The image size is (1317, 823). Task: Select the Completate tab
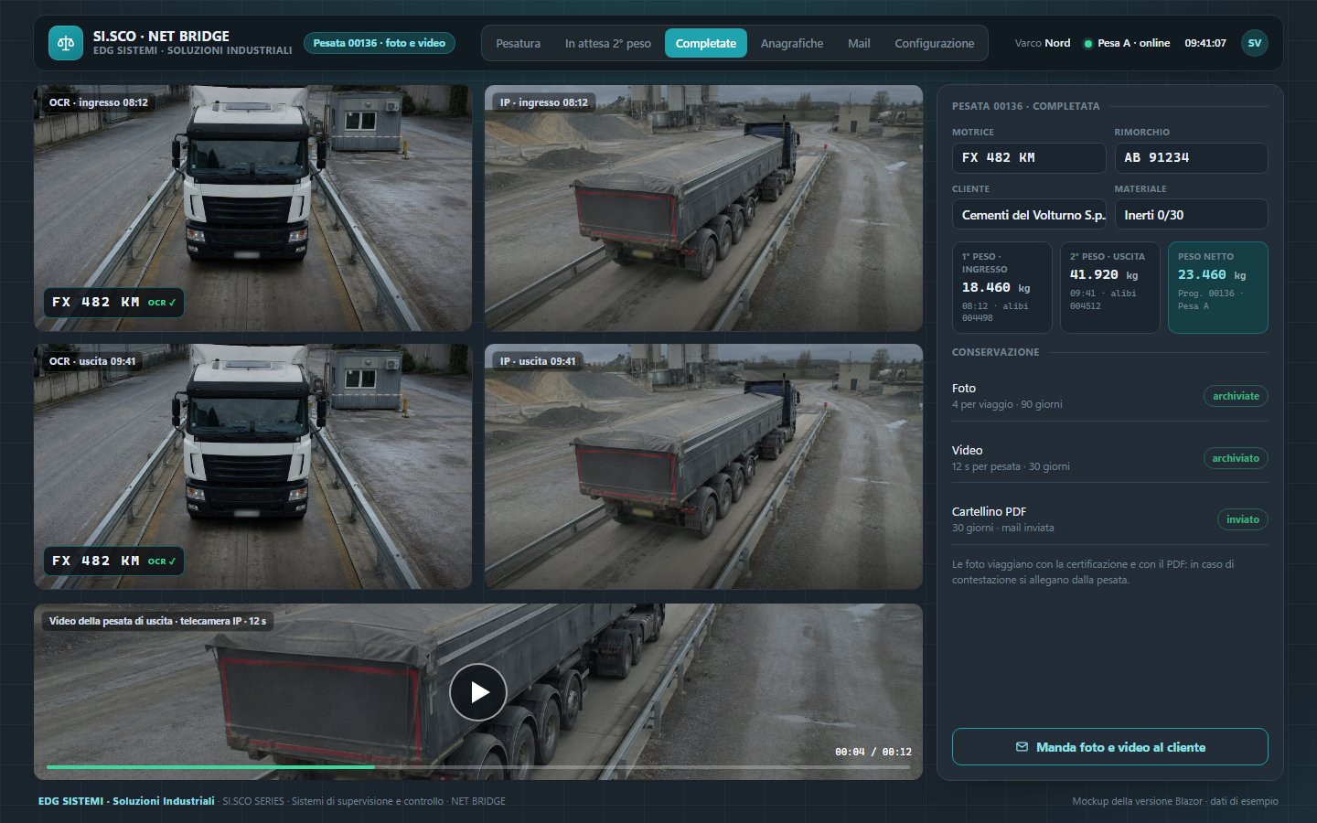(705, 43)
